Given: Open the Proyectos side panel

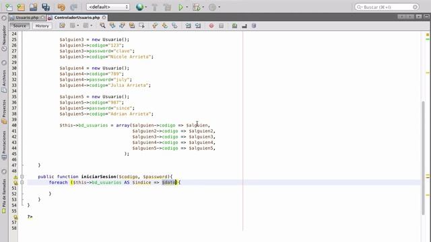Looking at the screenshot, I should point(4,112).
